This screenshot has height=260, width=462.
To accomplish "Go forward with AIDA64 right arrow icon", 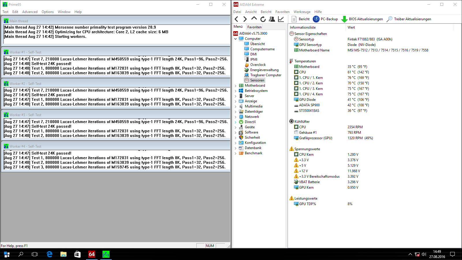I will click(x=245, y=19).
